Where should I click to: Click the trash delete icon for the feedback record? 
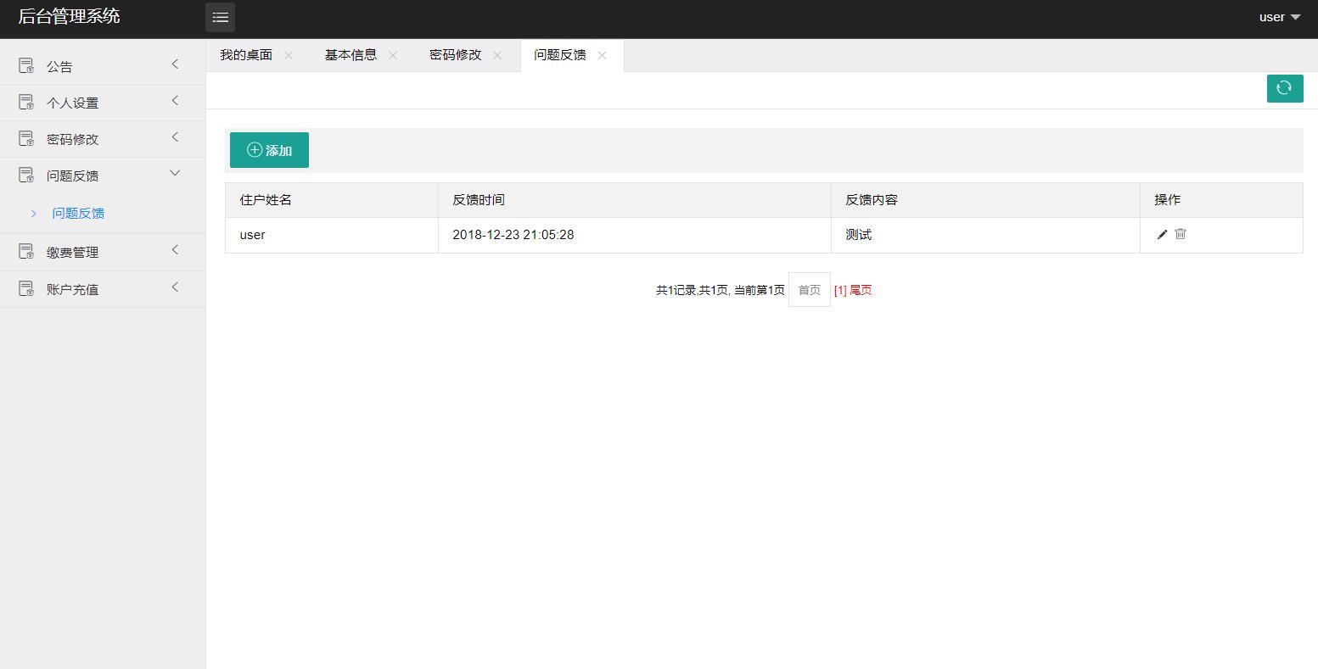coord(1180,234)
